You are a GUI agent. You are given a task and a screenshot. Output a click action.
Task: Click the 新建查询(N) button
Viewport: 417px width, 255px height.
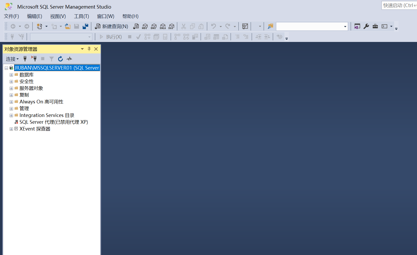pyautogui.click(x=111, y=26)
